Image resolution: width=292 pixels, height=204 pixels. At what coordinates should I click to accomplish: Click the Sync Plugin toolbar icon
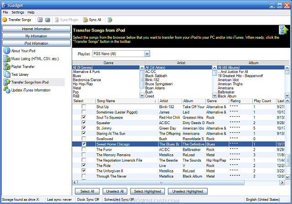(57, 20)
